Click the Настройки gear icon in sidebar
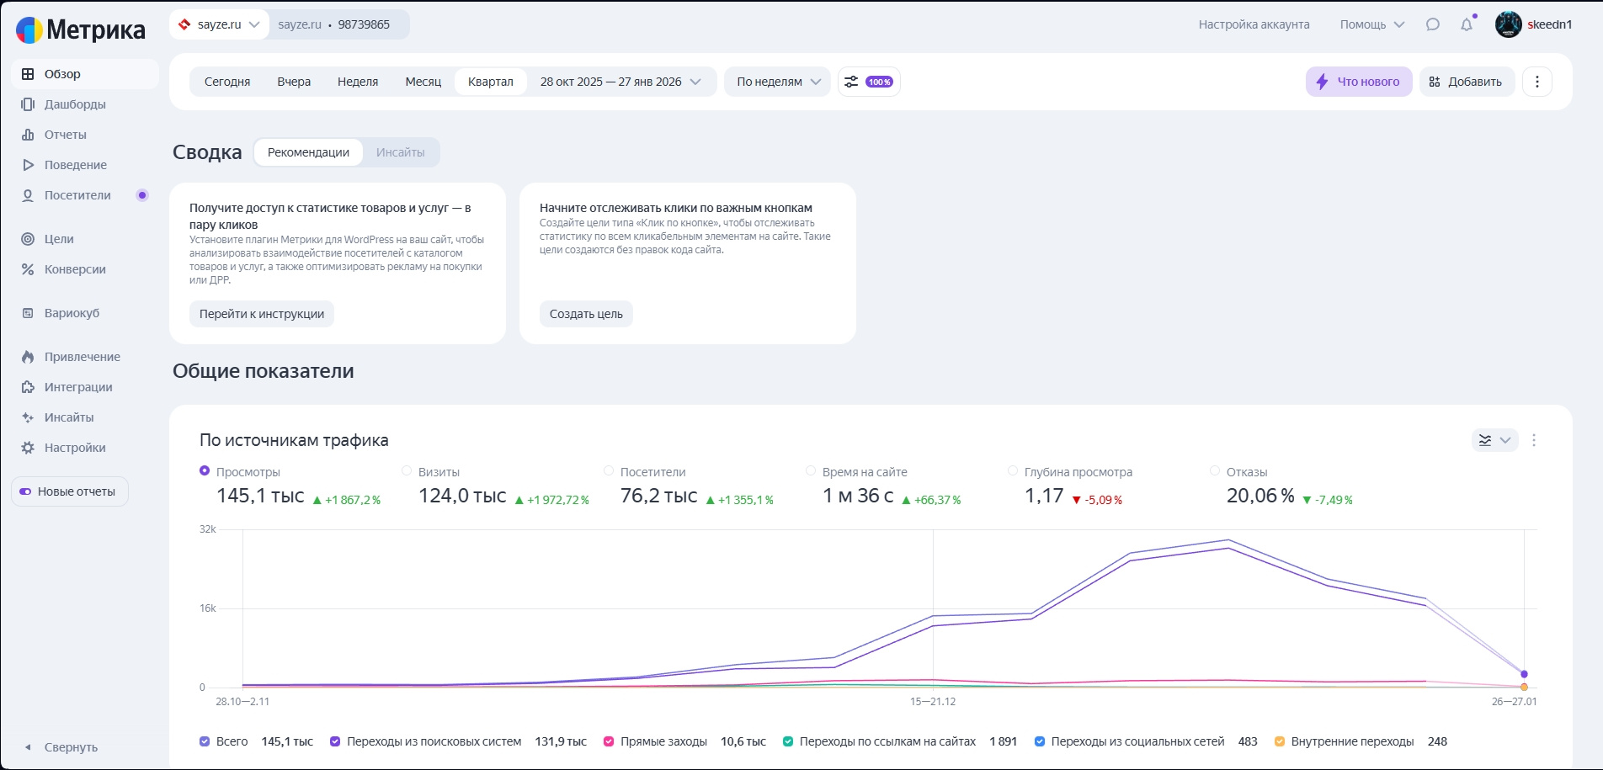The image size is (1603, 770). tap(28, 448)
